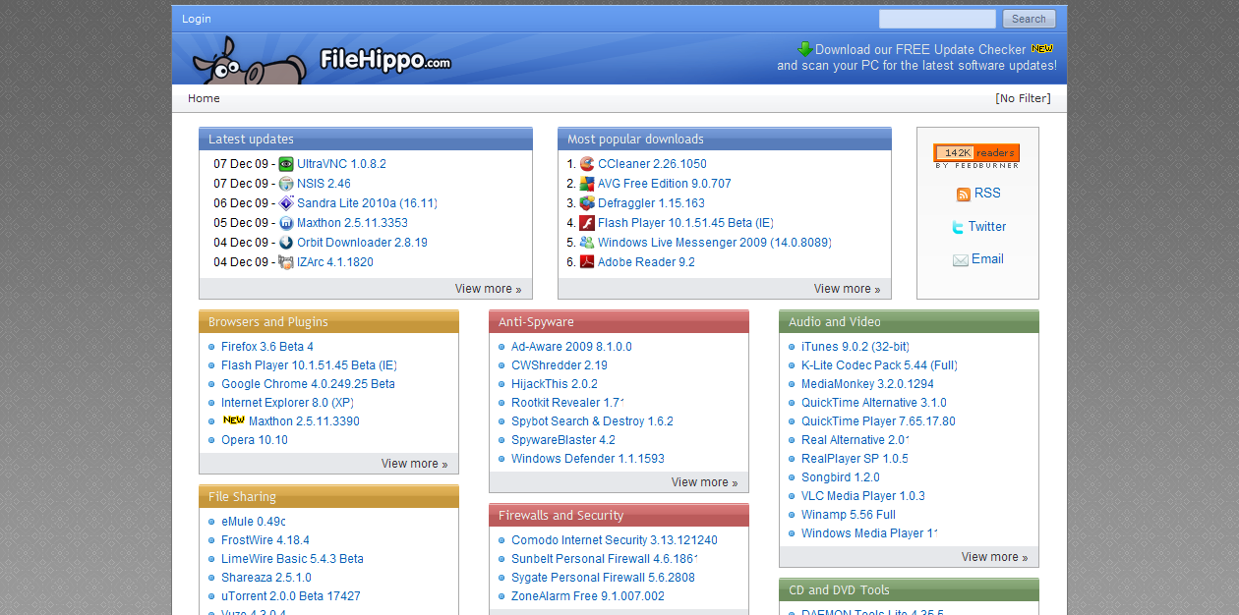Click the Search button
The height and width of the screenshot is (615, 1239).
click(1029, 19)
